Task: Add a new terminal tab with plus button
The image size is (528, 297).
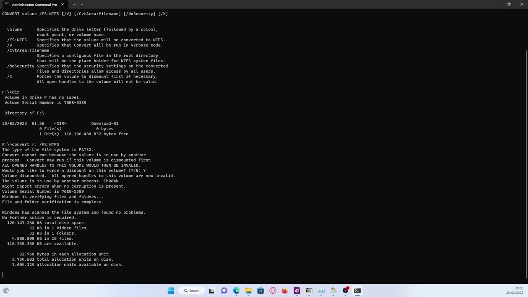Action: pos(74,5)
